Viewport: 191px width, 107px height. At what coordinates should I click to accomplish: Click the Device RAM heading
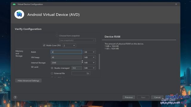pos(112,37)
